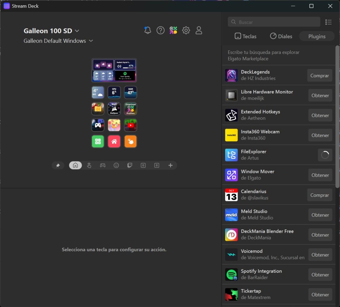Open the Twitch page in page bar
The width and height of the screenshot is (340, 307).
(130, 165)
